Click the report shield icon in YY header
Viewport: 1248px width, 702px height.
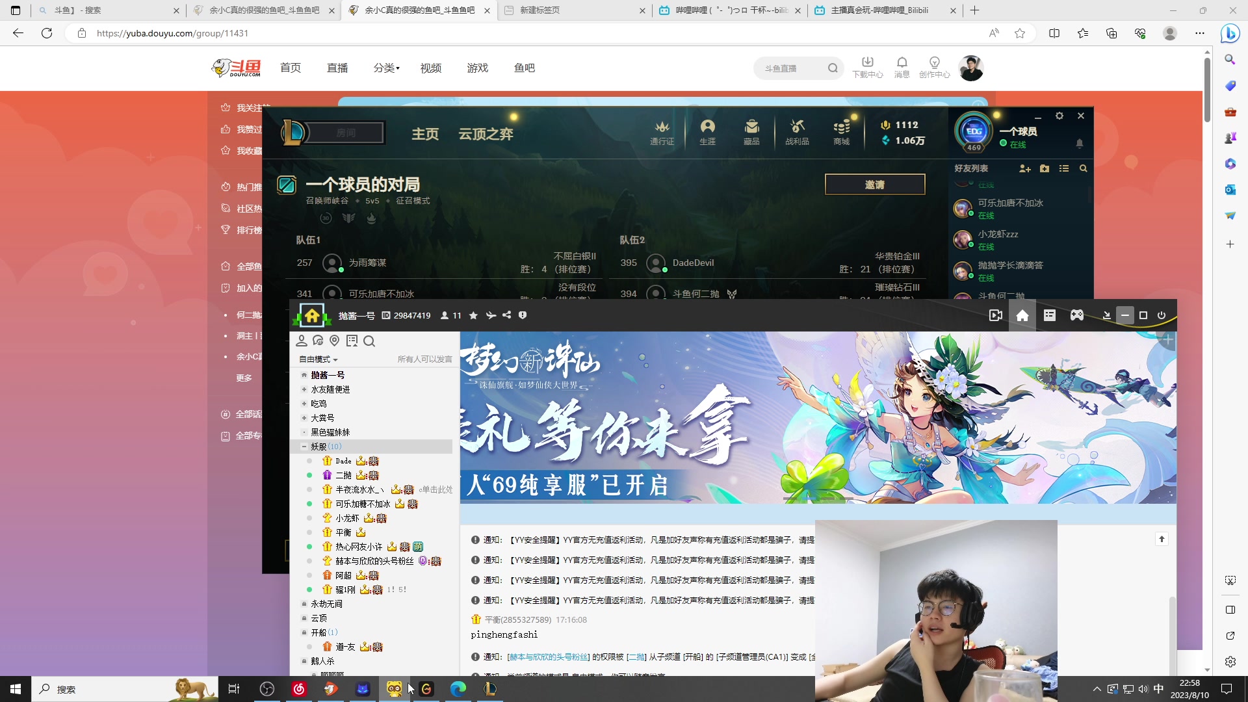coord(523,315)
